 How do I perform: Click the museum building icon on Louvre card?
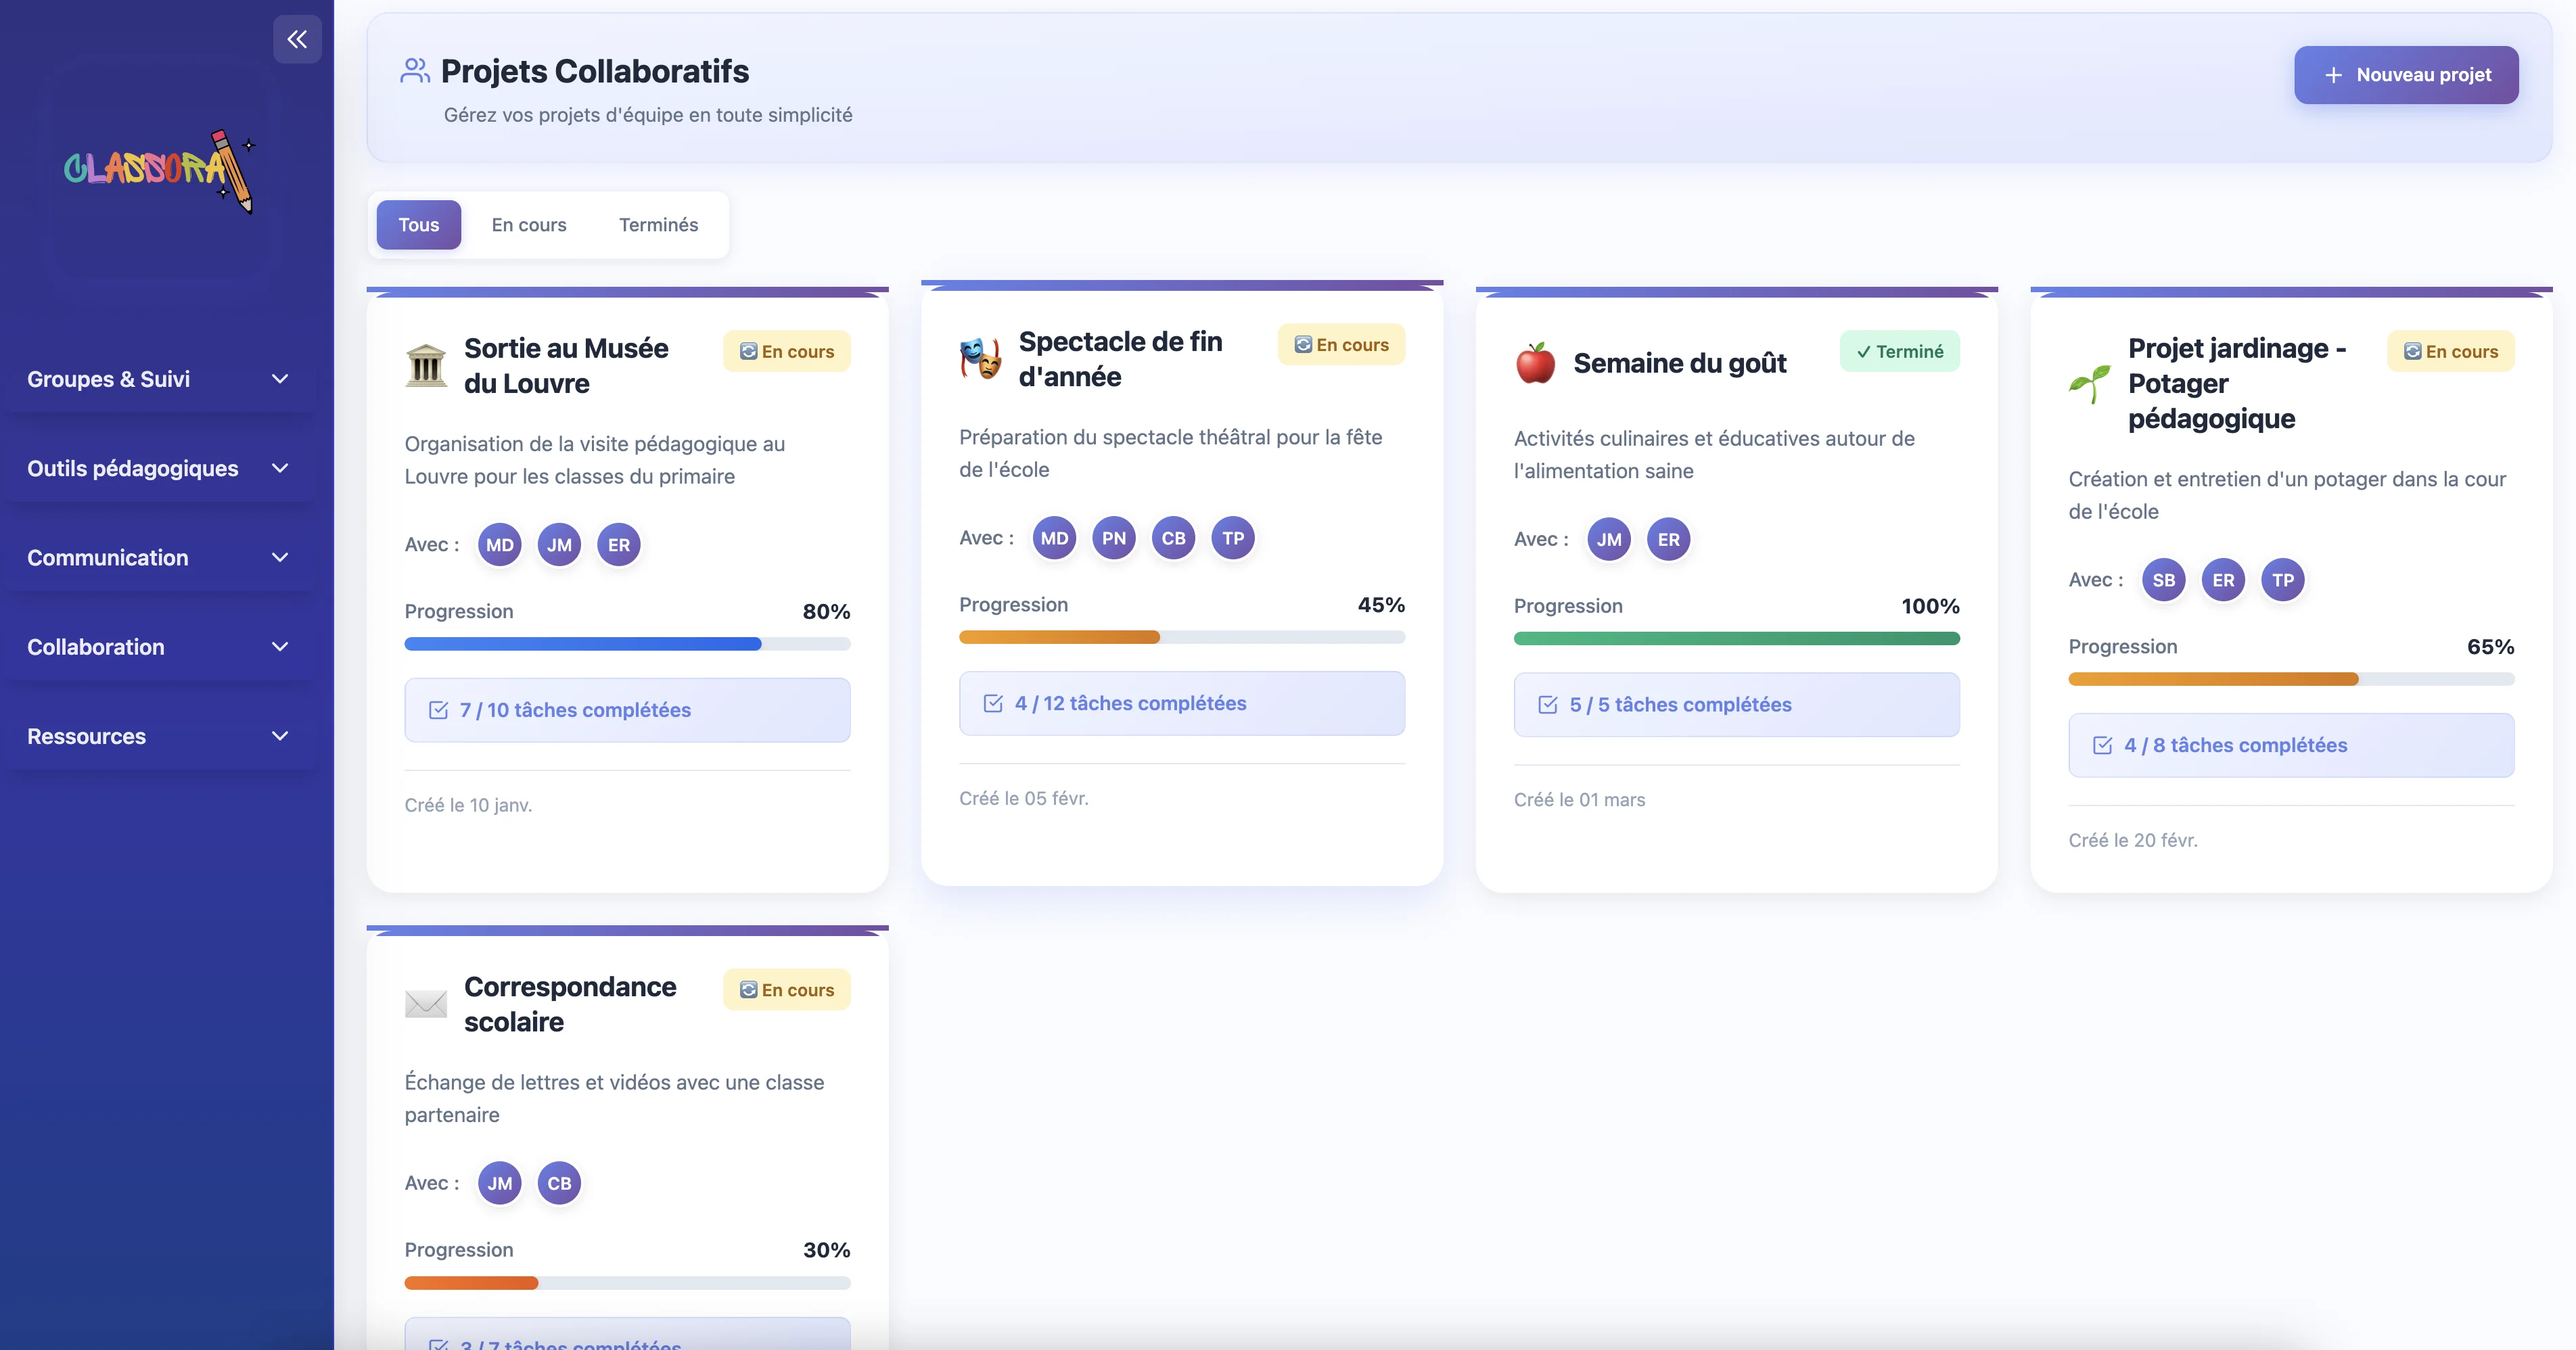(x=426, y=365)
